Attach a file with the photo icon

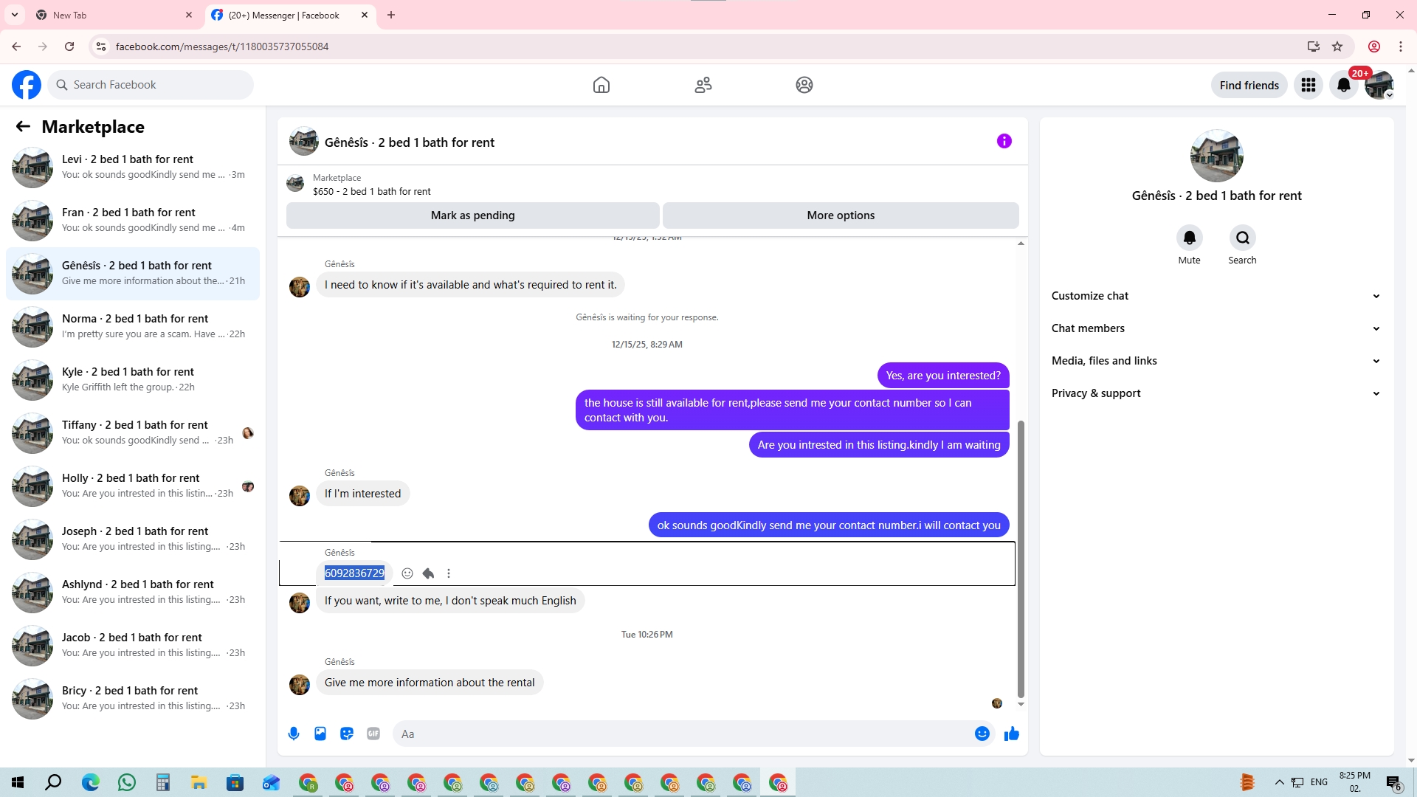tap(320, 734)
